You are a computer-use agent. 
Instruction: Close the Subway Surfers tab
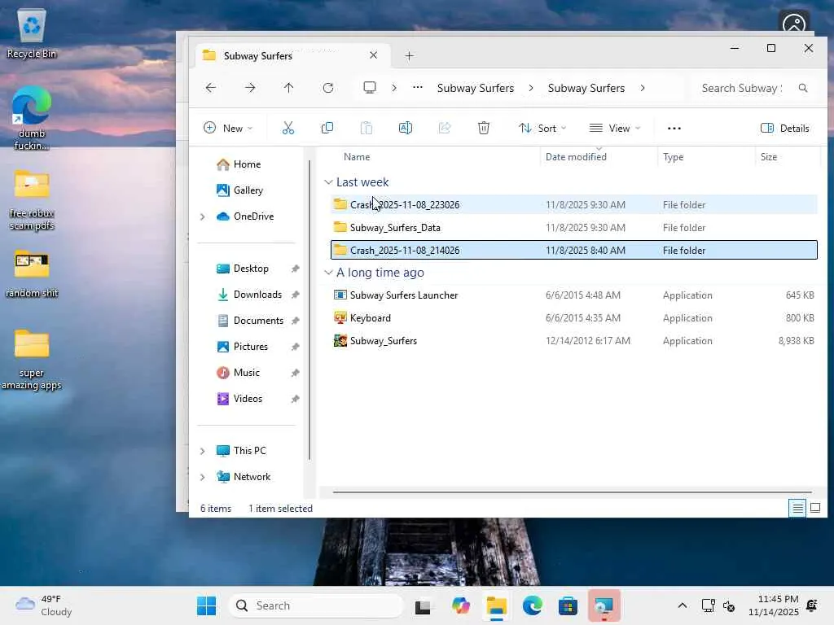373,55
